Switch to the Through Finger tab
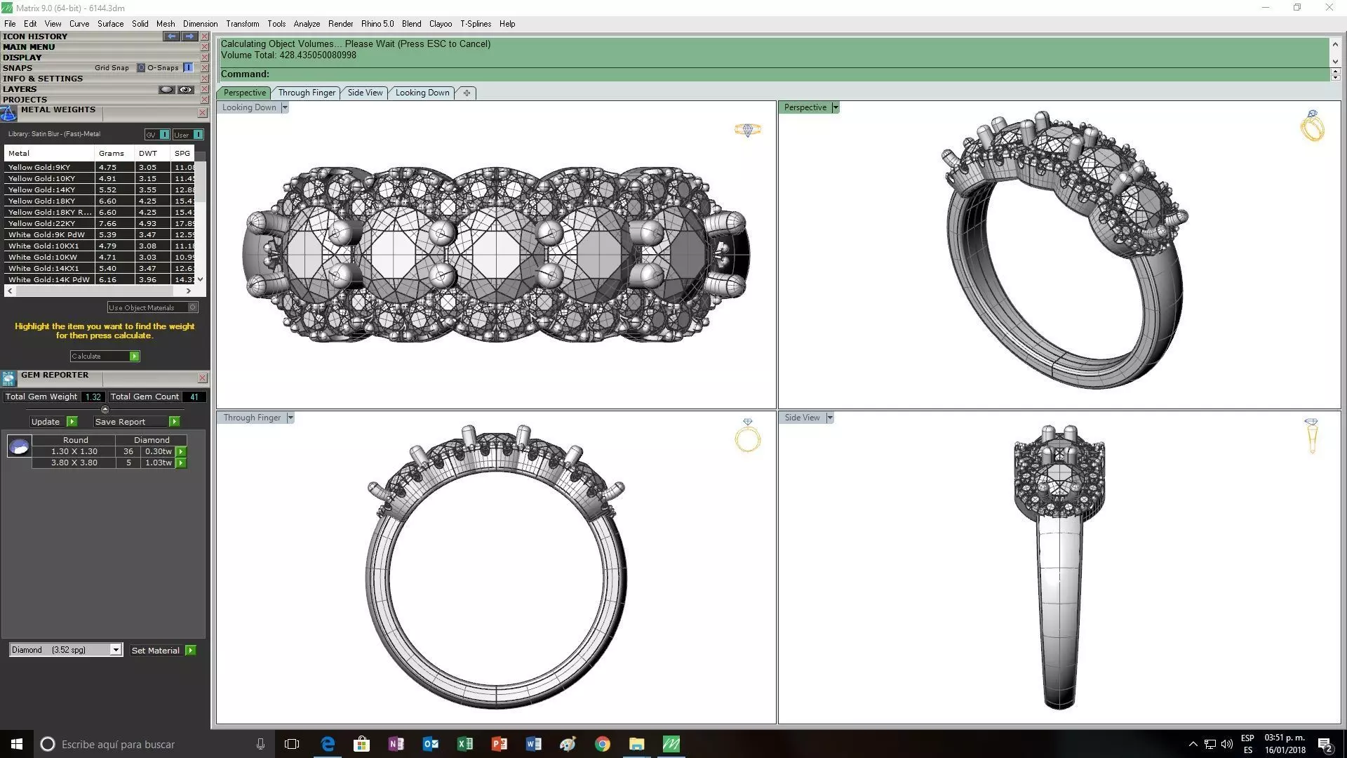The height and width of the screenshot is (758, 1347). (x=307, y=93)
